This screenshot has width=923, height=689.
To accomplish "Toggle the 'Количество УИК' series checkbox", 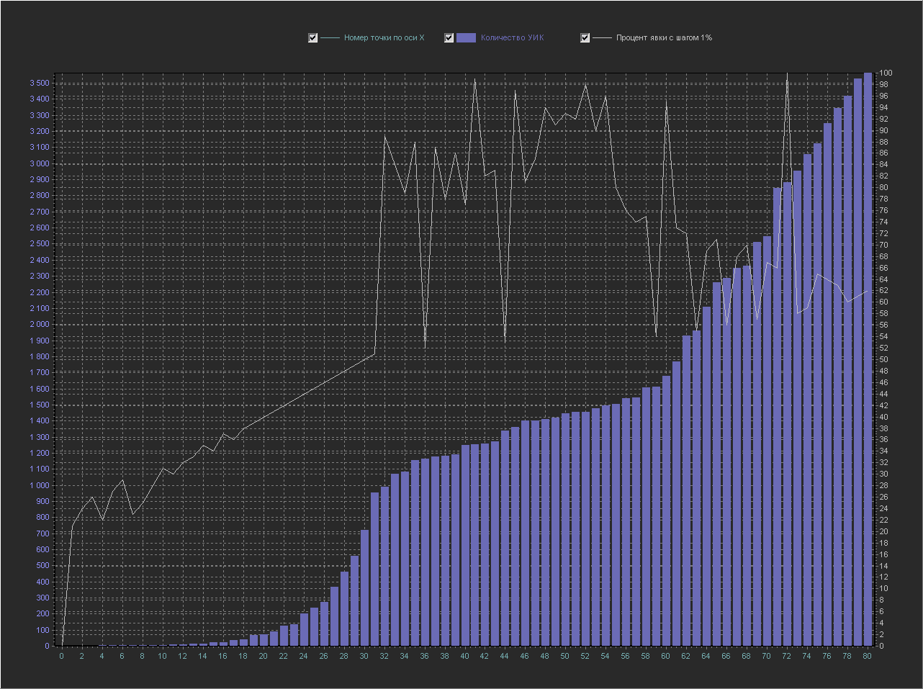I will point(449,38).
